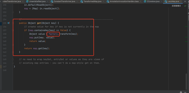Click the UnserializeTest.java file icon
Screen dimensions: 189x93
click(27, 2)
